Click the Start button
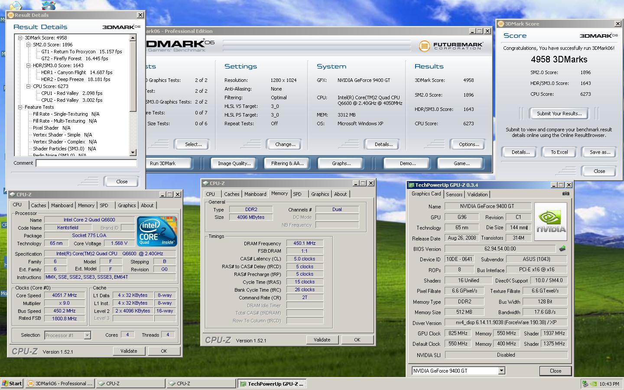Image resolution: width=624 pixels, height=390 pixels. [12, 383]
